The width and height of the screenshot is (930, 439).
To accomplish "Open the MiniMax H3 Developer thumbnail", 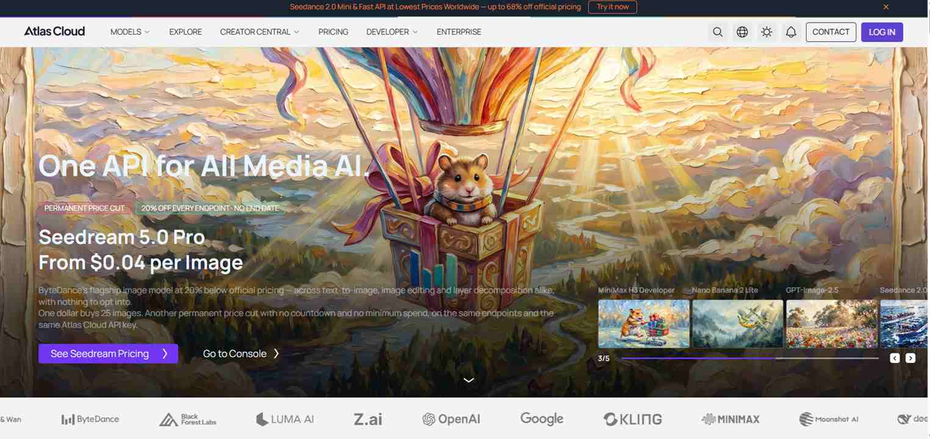I will tap(643, 323).
